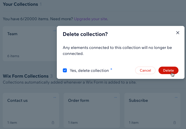Click the lock icon on Contact us card
Screen dimensions: 186x129
click(x=53, y=123)
